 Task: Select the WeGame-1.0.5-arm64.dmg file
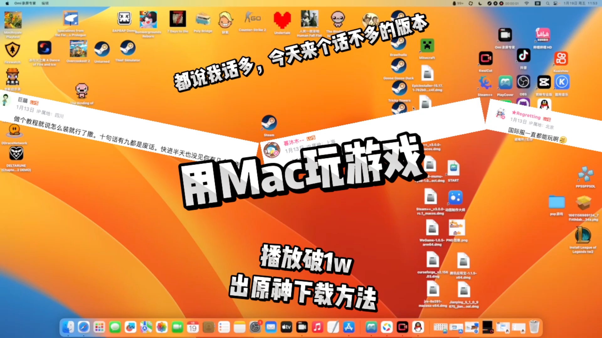[432, 228]
